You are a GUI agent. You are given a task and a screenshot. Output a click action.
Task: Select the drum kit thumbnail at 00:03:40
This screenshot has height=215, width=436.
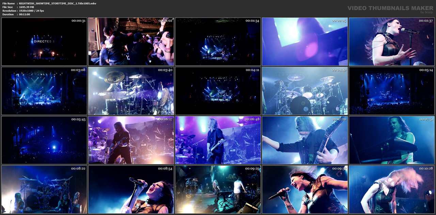131,91
